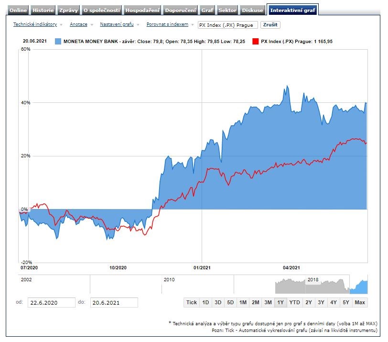This screenshot has width=388, height=342.
Task: Select the Tick time range
Action: click(192, 302)
